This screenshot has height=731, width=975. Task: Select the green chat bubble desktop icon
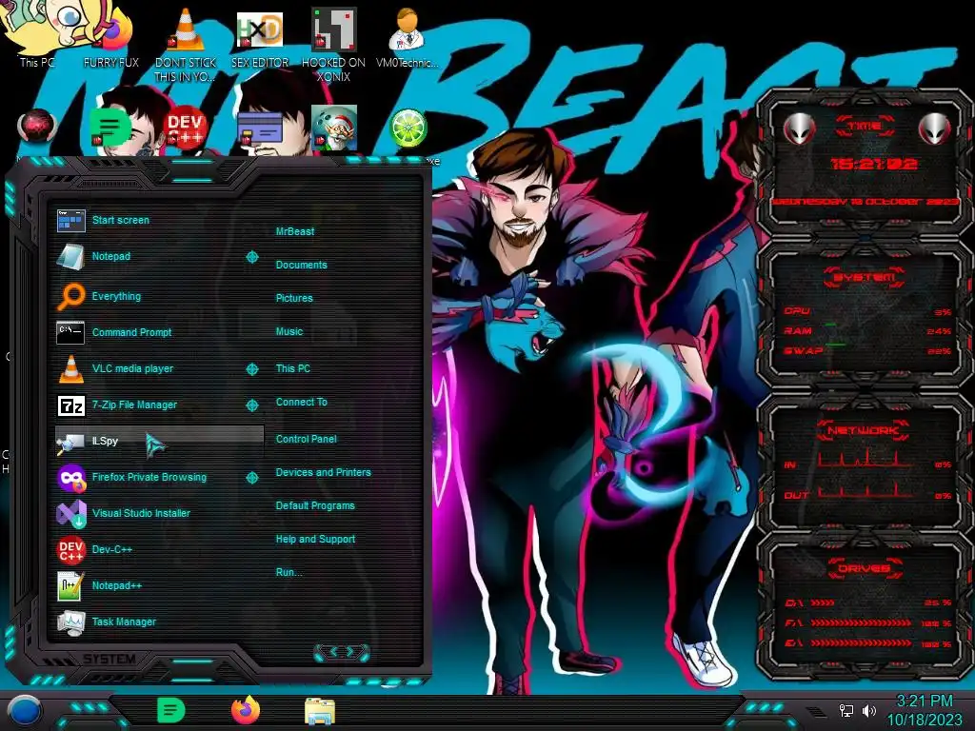click(109, 128)
